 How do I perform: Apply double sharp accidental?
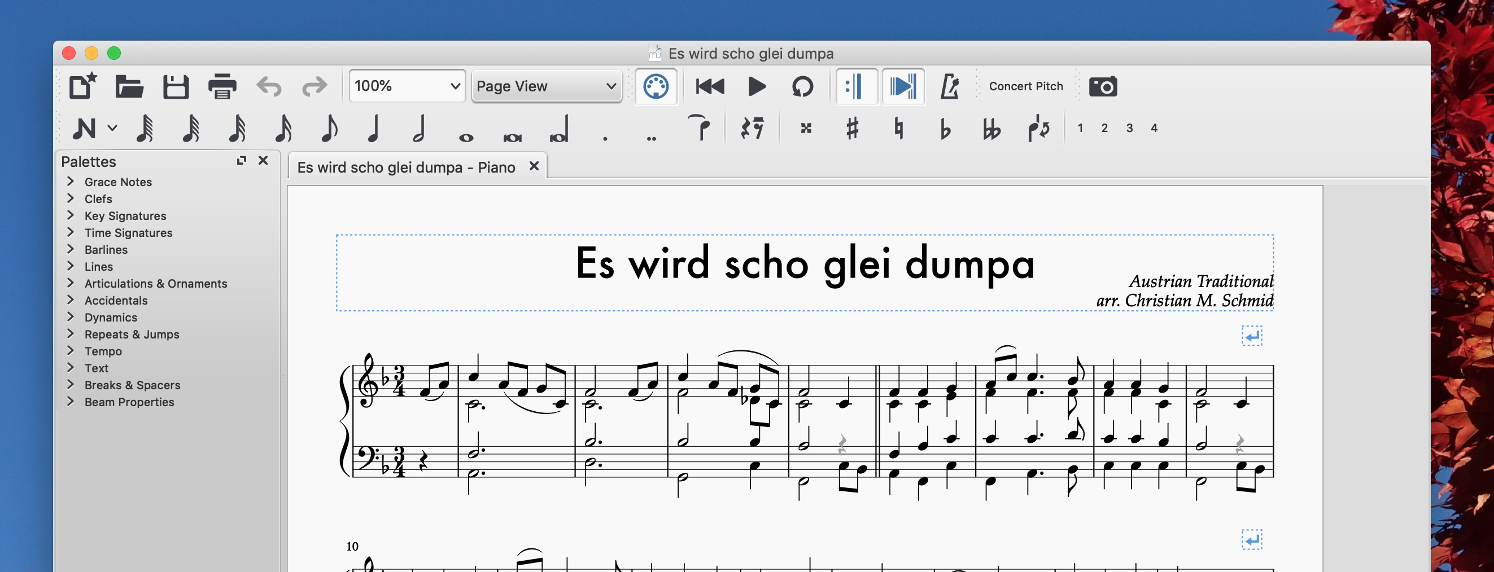[806, 128]
